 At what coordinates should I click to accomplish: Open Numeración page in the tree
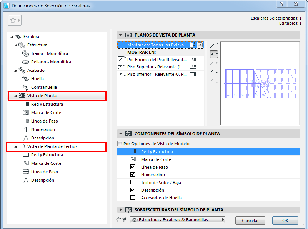(43, 129)
